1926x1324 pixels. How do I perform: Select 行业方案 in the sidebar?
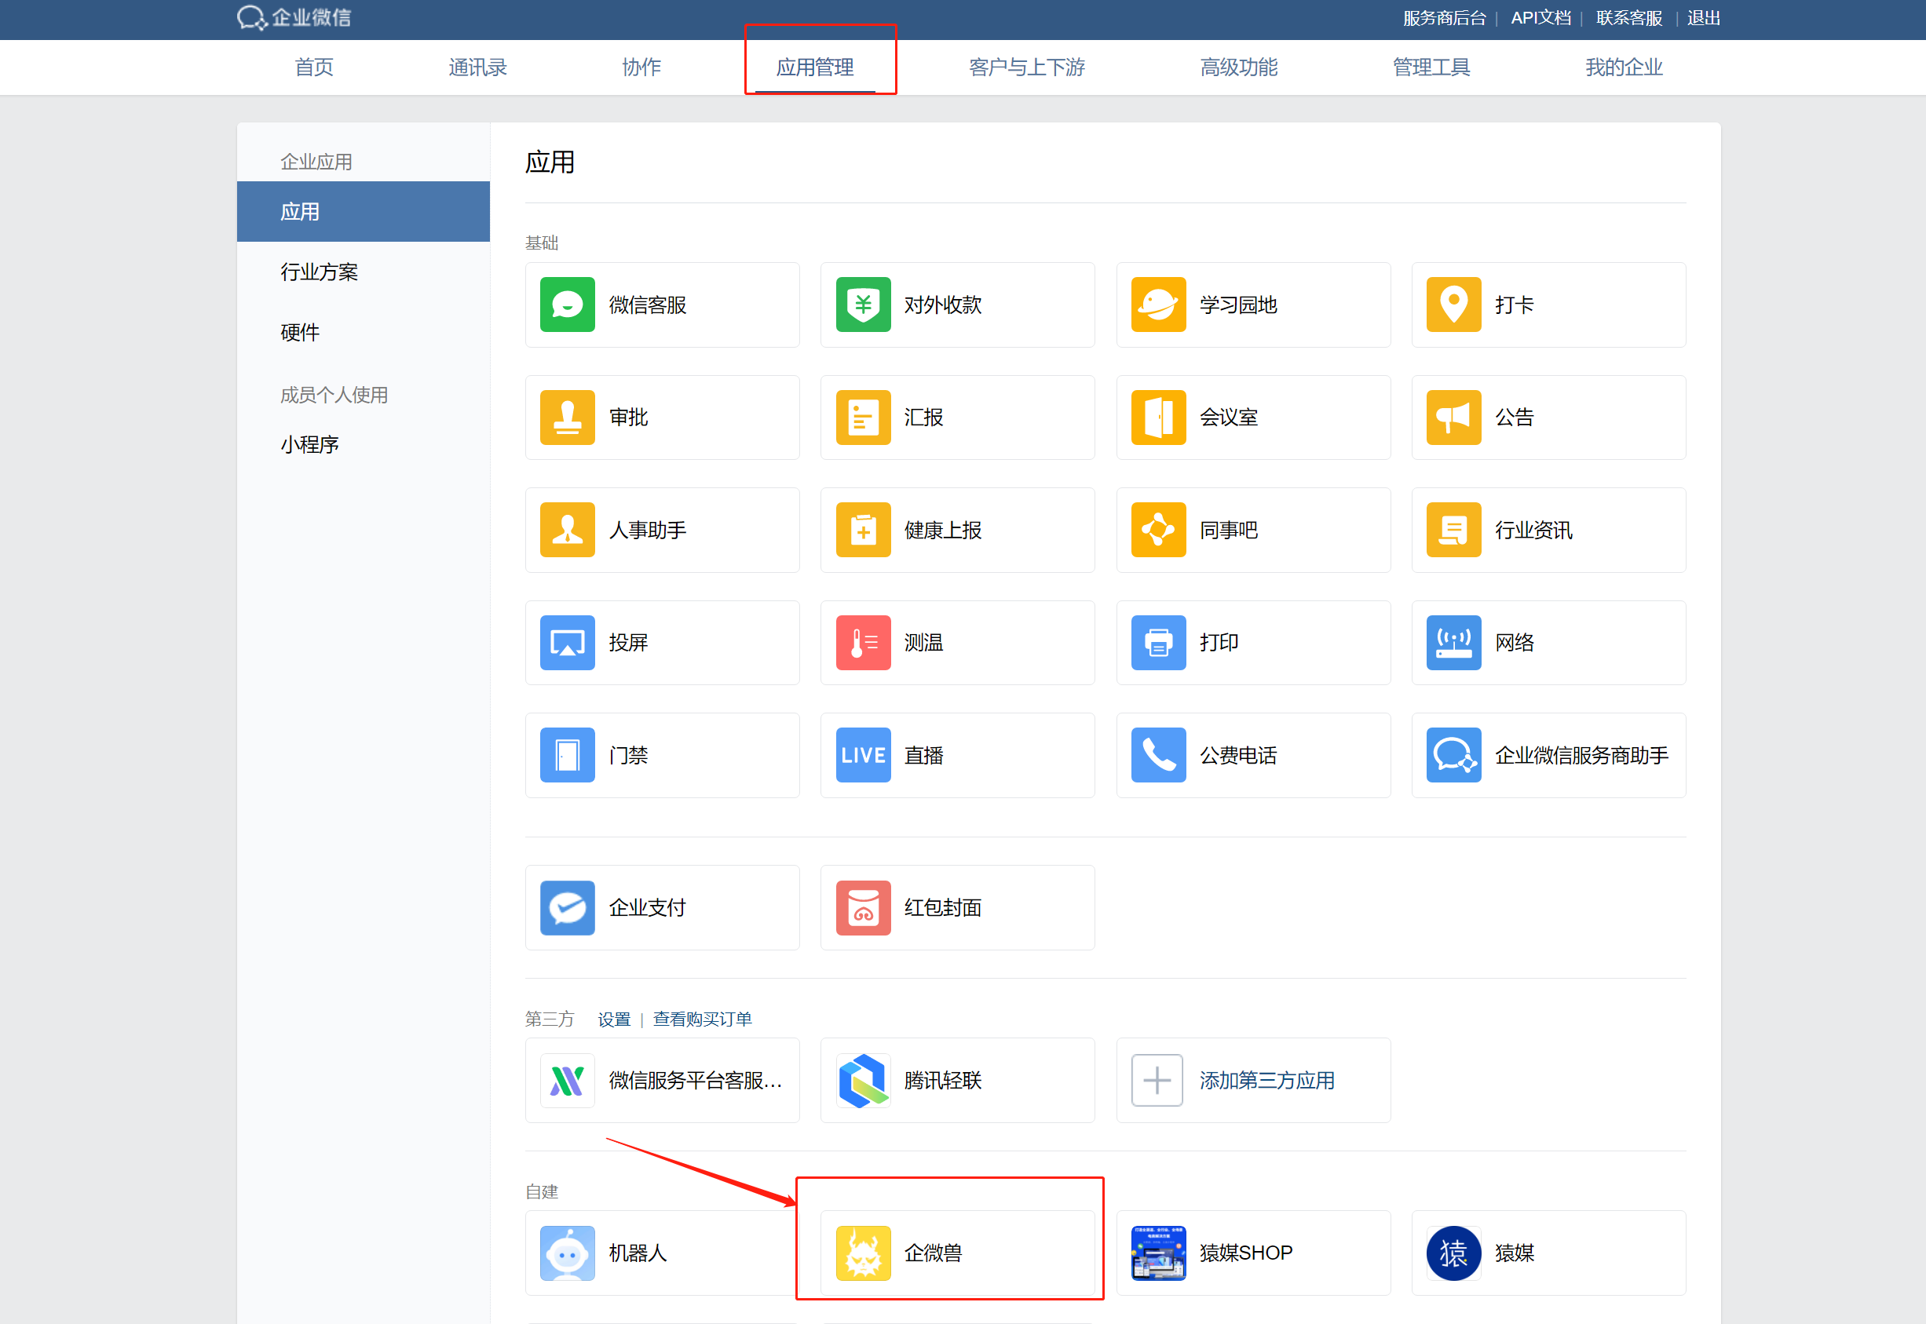click(319, 272)
